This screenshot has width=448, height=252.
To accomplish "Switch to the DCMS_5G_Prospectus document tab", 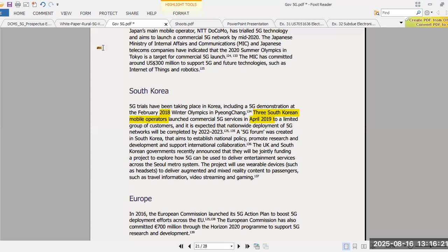I will point(29,24).
